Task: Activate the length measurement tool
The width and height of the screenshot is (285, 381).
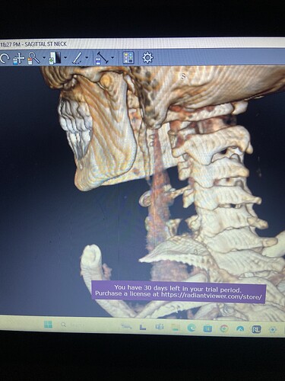Action: coord(102,58)
